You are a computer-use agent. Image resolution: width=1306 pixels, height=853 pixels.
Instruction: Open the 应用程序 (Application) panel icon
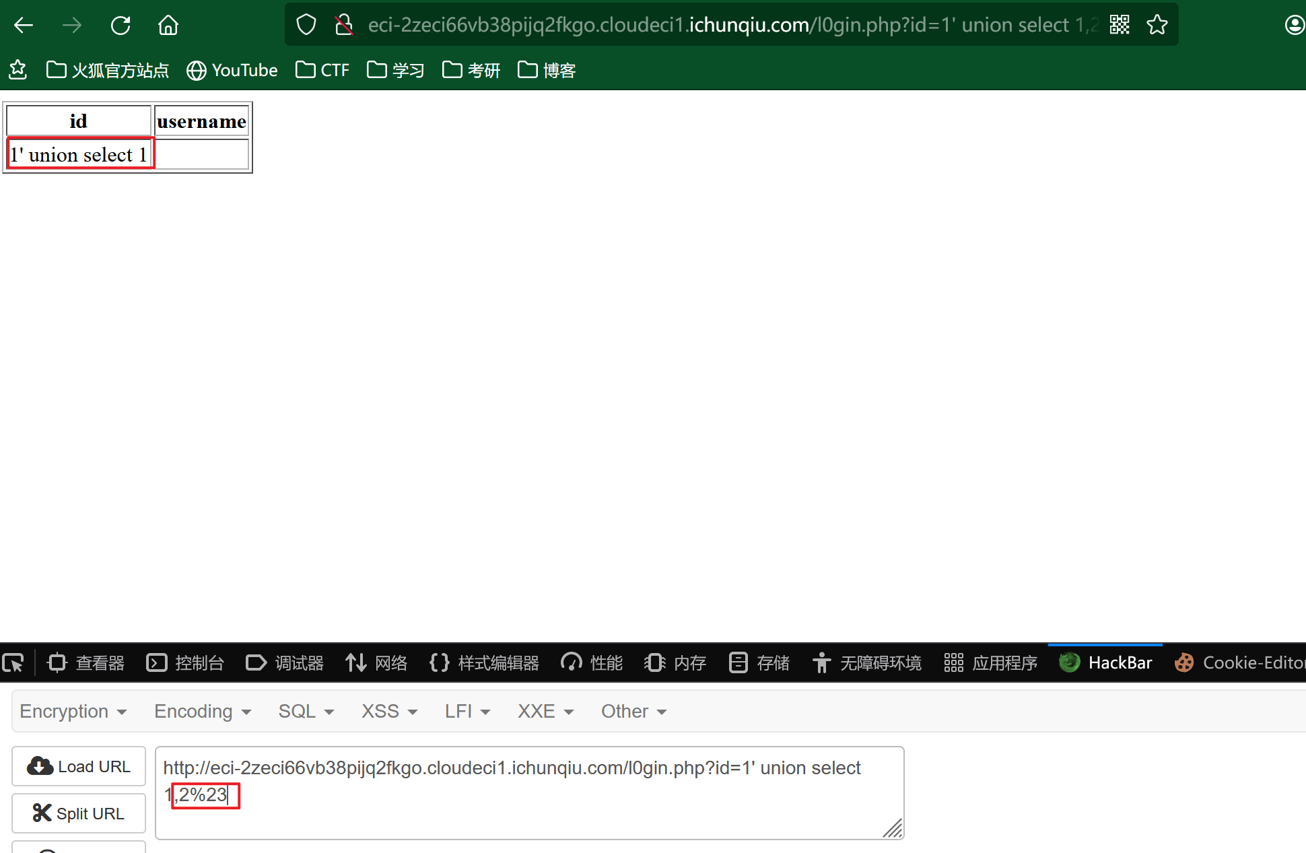(x=990, y=662)
